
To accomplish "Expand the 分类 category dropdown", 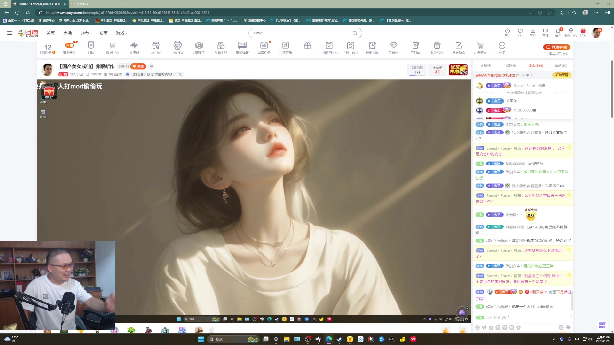I will (x=86, y=33).
